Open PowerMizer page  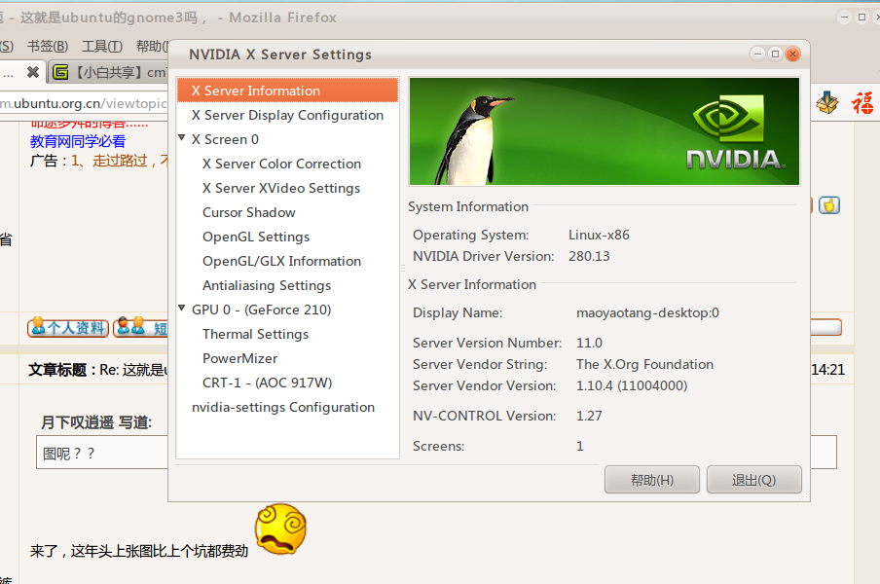point(239,358)
